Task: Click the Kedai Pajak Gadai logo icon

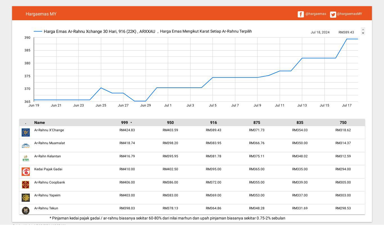Action: pos(26,171)
